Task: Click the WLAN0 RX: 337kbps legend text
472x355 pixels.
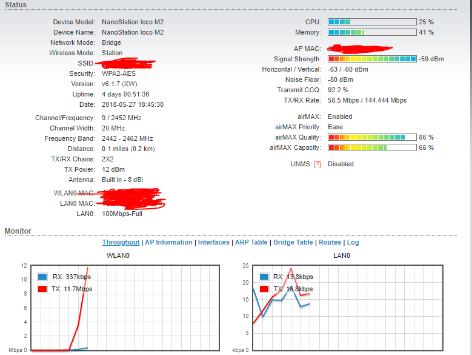Action: pyautogui.click(x=71, y=277)
